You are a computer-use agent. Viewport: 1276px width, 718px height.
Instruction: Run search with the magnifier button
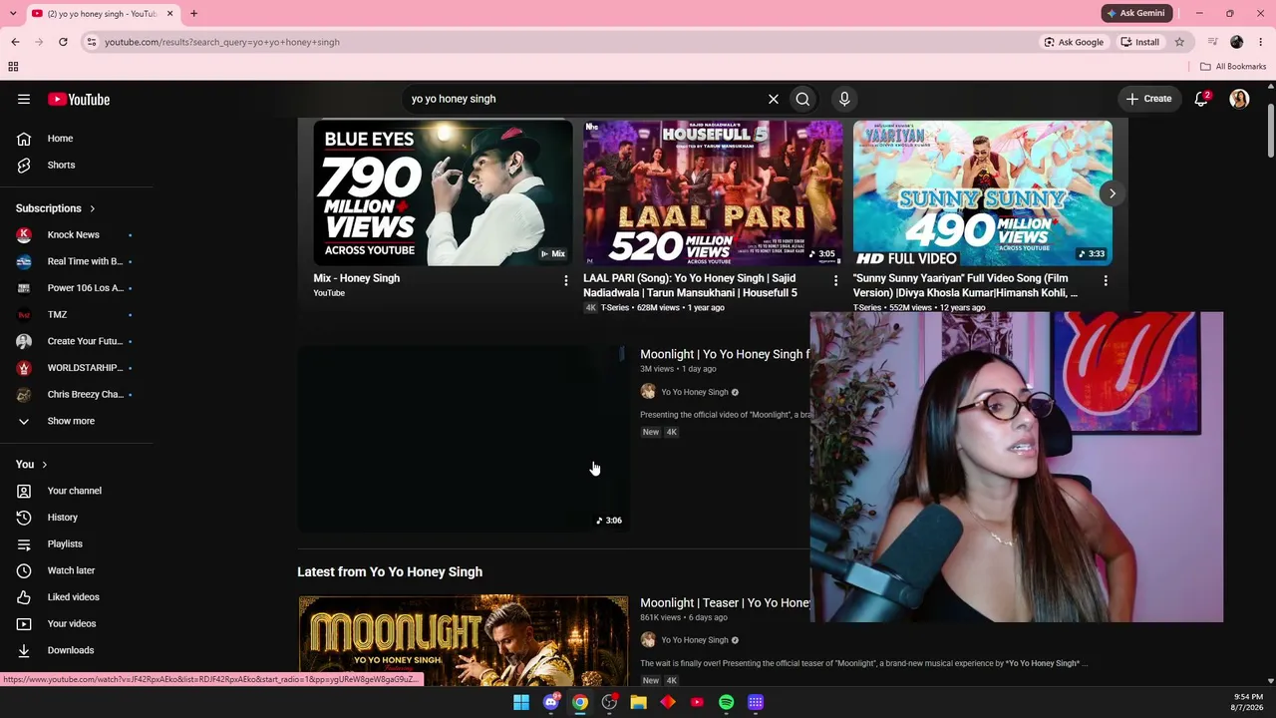[802, 99]
